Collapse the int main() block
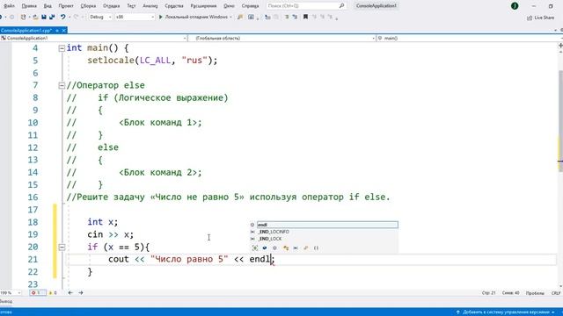Image resolution: width=563 pixels, height=316 pixels. 62,48
